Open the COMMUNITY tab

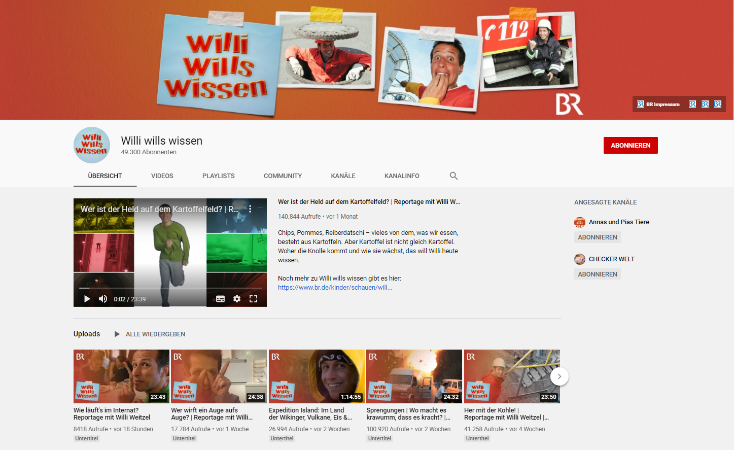click(x=283, y=176)
